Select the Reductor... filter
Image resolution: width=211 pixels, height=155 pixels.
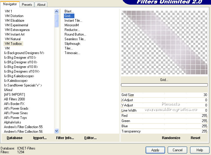(72, 30)
